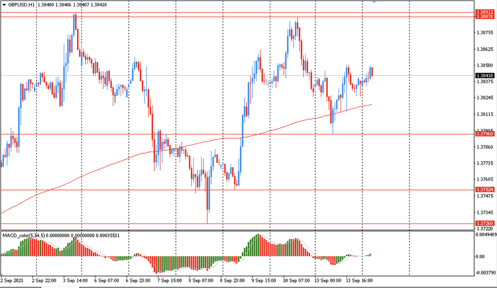The height and width of the screenshot is (288, 497).
Task: Select the 1.38878 red price level label
Action: [485, 16]
